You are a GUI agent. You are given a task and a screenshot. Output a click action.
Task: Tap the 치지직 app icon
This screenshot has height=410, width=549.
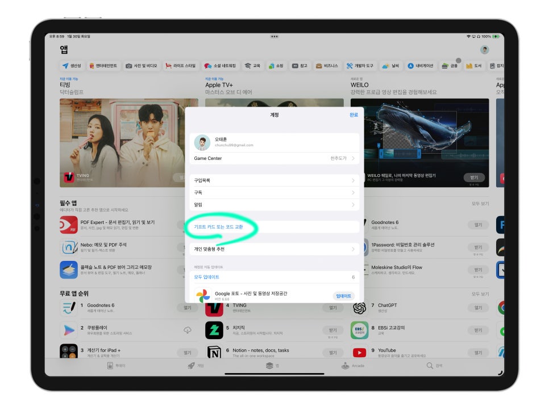(x=214, y=330)
